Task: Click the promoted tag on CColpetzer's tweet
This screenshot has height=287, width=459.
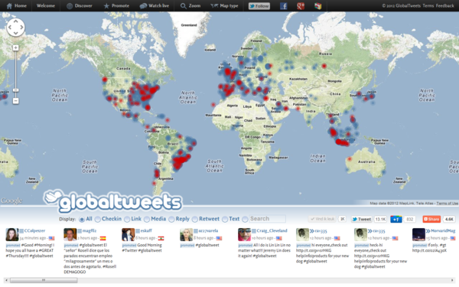Action: click(x=13, y=246)
